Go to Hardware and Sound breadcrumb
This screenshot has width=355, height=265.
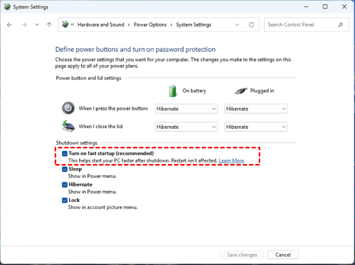coord(101,24)
